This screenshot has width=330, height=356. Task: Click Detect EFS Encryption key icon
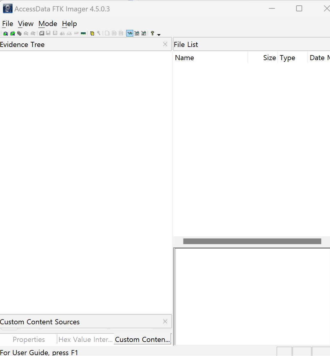[99, 34]
